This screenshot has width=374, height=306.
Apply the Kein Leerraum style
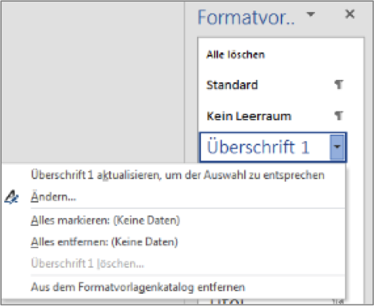tap(249, 116)
